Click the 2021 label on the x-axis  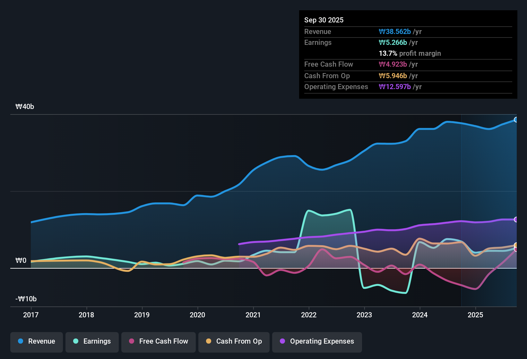click(x=253, y=315)
